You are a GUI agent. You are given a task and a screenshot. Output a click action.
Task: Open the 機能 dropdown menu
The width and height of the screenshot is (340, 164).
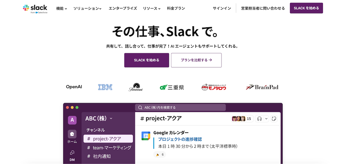point(61,8)
